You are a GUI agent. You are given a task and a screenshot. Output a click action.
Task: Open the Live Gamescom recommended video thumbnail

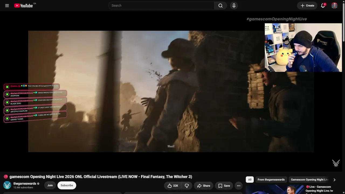[275, 189]
